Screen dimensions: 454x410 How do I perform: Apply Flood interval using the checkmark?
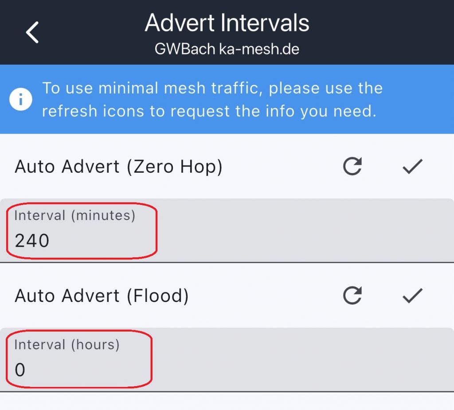click(x=412, y=295)
